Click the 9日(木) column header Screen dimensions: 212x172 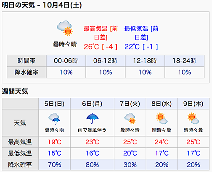point(193,104)
